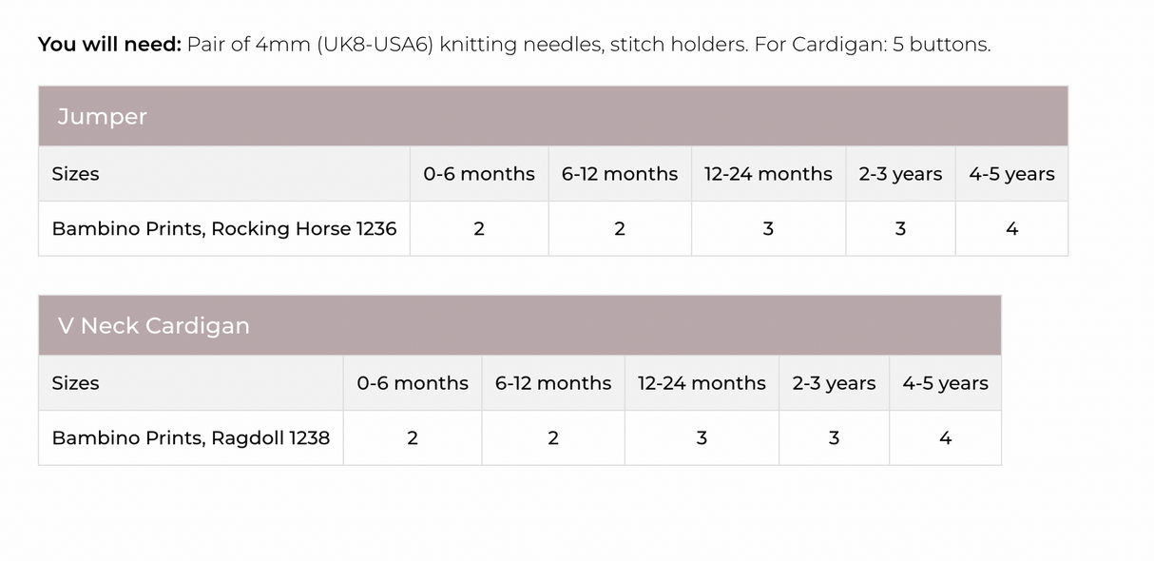The width and height of the screenshot is (1154, 561).
Task: Select 0-6 months column in Jumper table
Action: pos(479,174)
